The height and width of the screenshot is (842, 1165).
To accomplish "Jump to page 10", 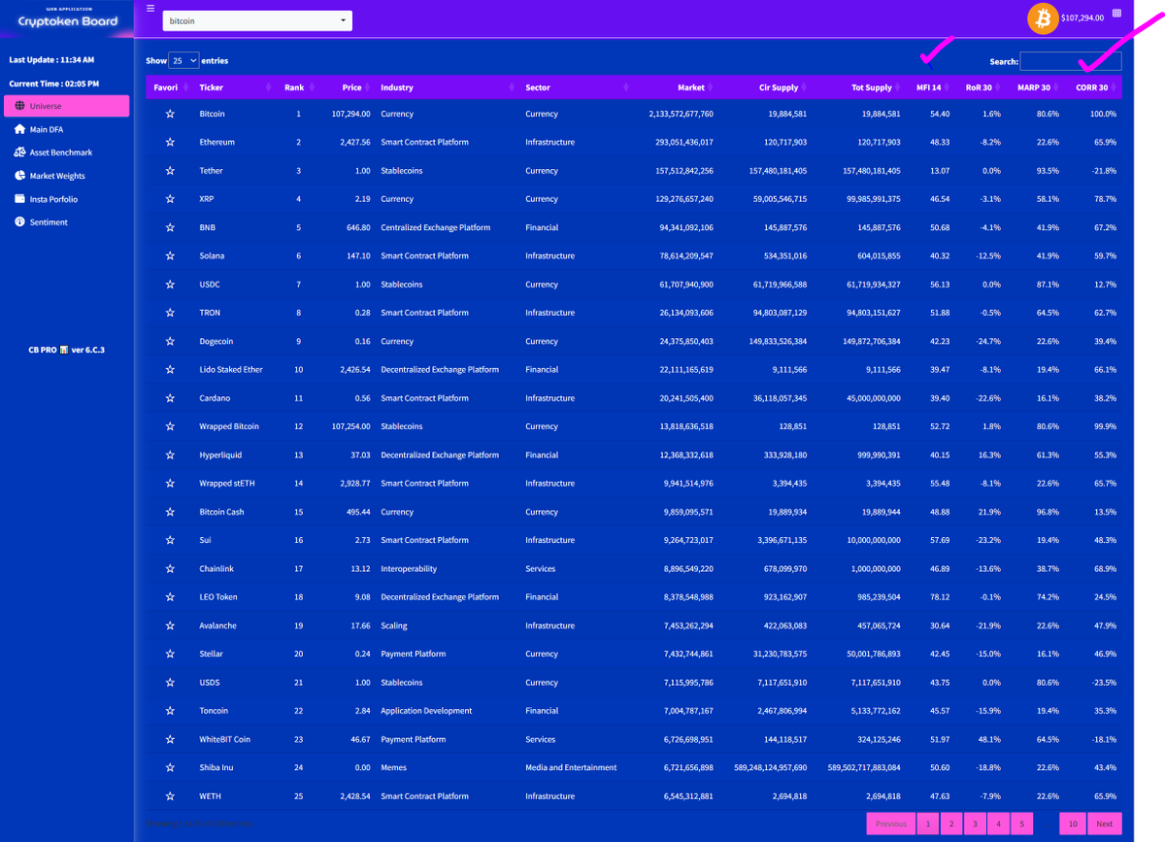I will (x=1073, y=824).
